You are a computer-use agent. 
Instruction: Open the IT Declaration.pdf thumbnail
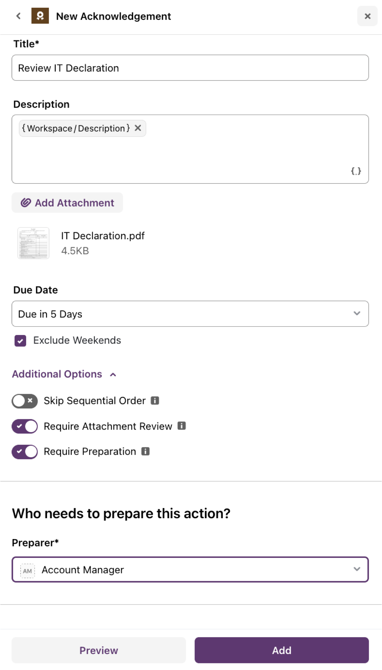[x=33, y=243]
